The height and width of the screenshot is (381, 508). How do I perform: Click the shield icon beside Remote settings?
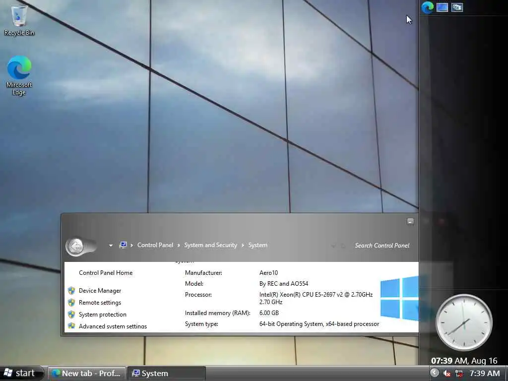(71, 303)
